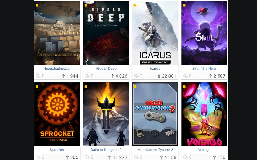The width and height of the screenshot is (257, 160).
Task: Open the Nebuchadnezzar title link
Action: tap(57, 69)
